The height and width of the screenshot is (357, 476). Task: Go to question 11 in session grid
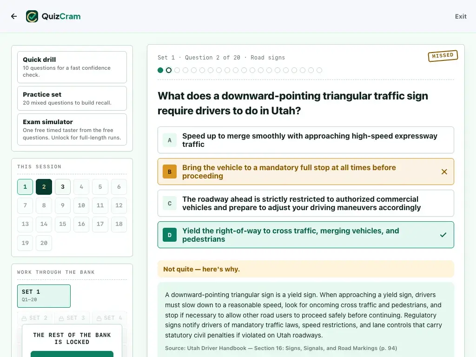[x=100, y=205]
